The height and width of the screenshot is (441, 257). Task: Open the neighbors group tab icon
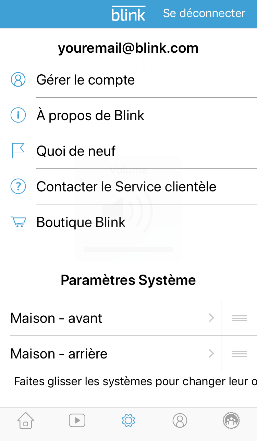[x=231, y=420]
